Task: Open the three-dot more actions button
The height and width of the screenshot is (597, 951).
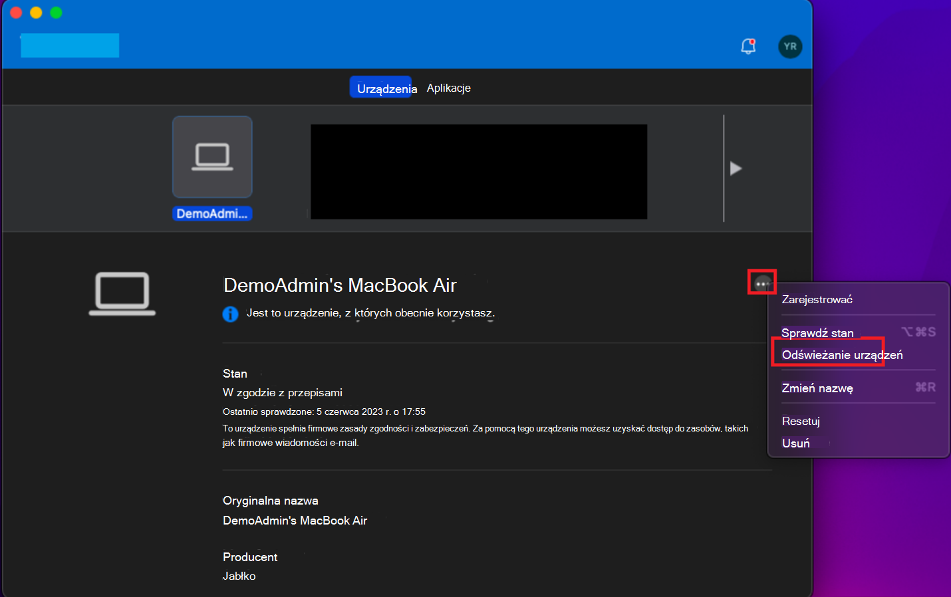Action: (762, 283)
